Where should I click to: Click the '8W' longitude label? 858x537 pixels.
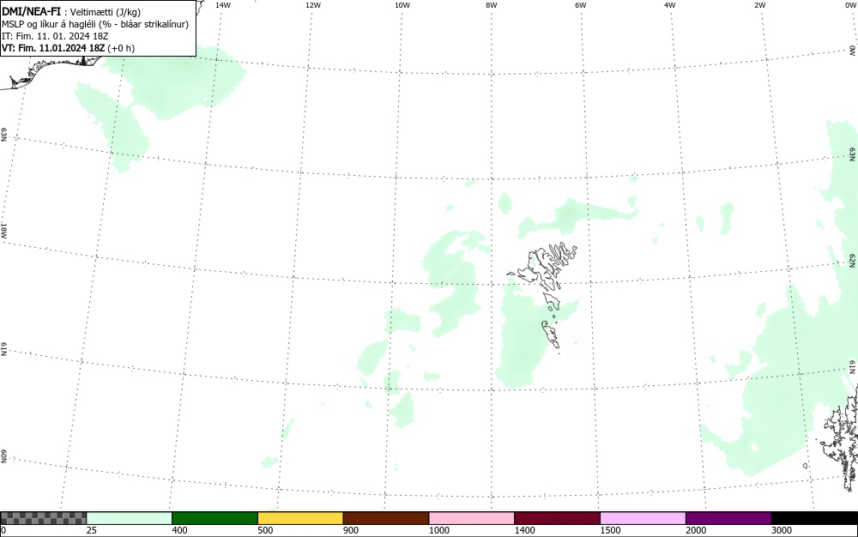point(492,5)
